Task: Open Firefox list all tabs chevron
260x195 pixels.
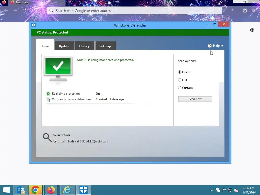Action: click(221, 2)
